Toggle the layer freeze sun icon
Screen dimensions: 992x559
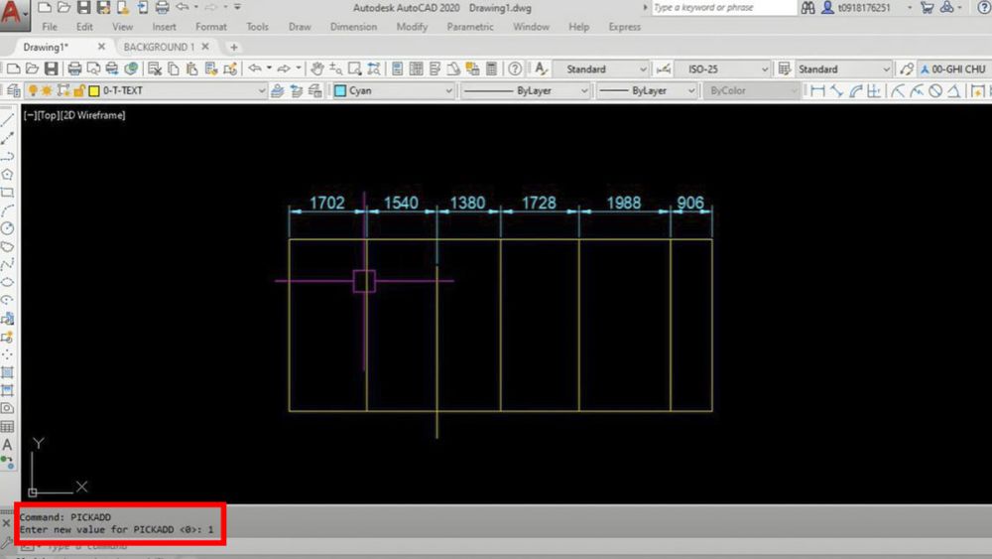(47, 91)
